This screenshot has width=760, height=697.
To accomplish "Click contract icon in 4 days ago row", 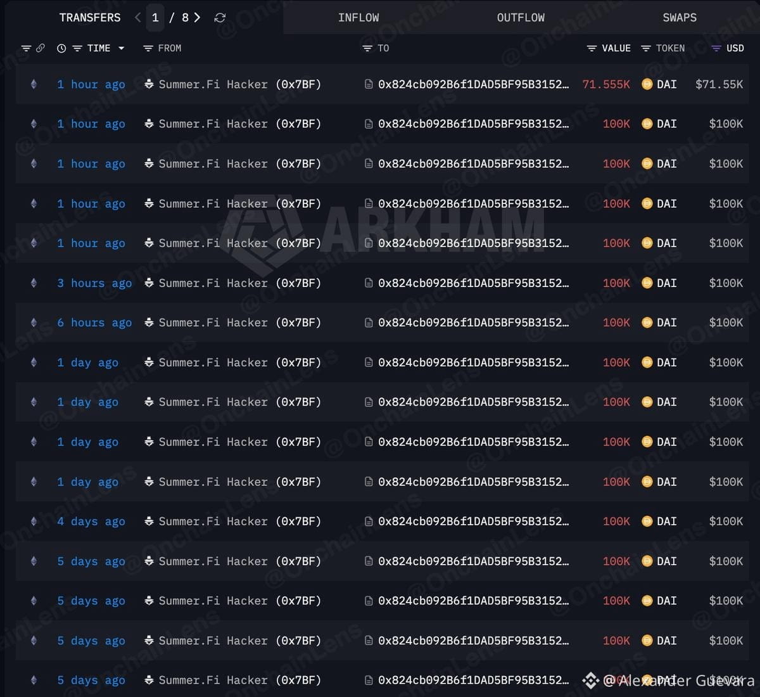I will 369,521.
